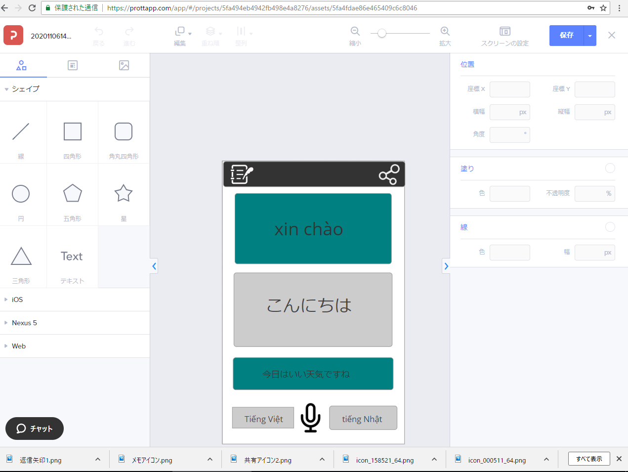Open the Chrome three-dot menu
This screenshot has height=472, width=628.
(619, 8)
